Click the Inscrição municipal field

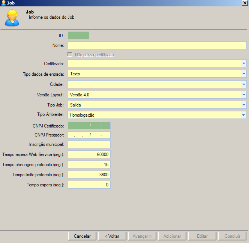(89, 144)
